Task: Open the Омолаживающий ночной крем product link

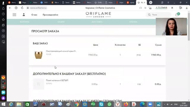Action: click(x=61, y=51)
